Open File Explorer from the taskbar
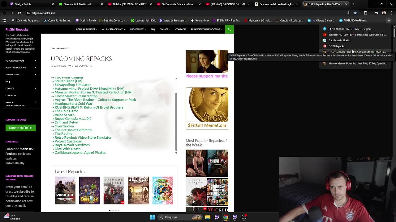Screen dimensions: 396x222 tap(208, 217)
